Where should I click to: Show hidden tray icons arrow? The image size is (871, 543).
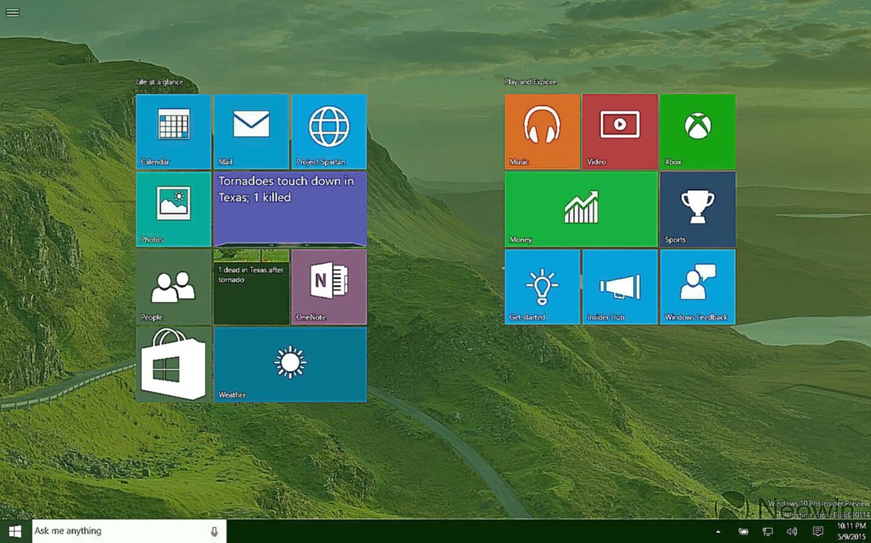click(718, 532)
